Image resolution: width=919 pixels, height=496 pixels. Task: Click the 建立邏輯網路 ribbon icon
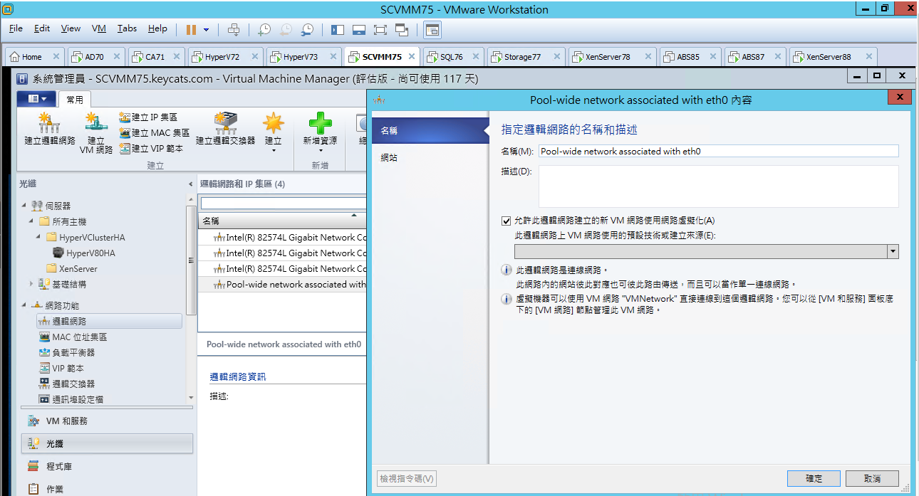click(49, 130)
